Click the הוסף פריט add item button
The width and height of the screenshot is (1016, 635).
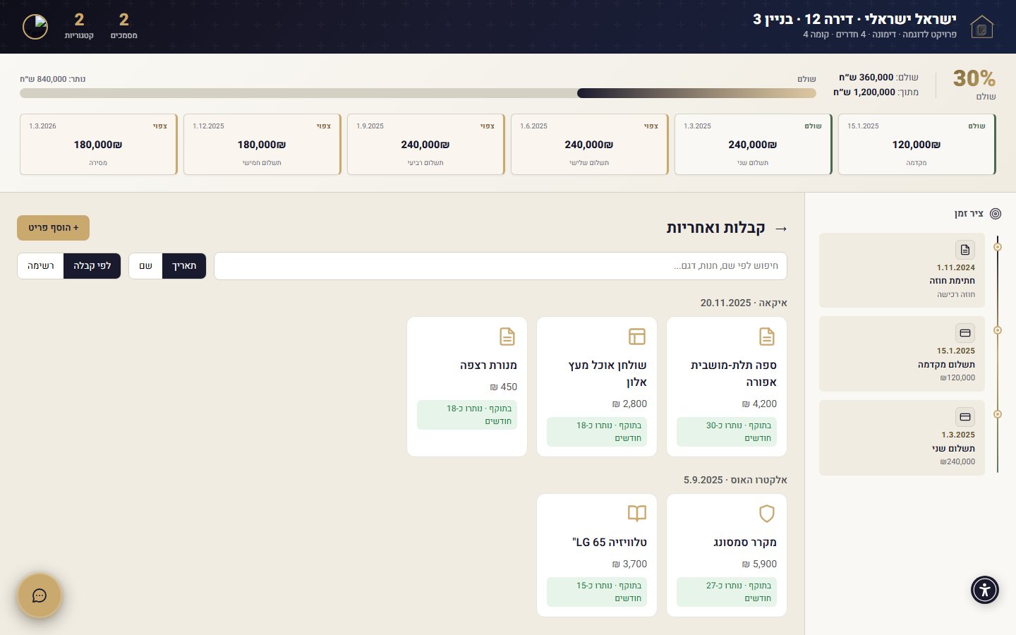coord(54,228)
